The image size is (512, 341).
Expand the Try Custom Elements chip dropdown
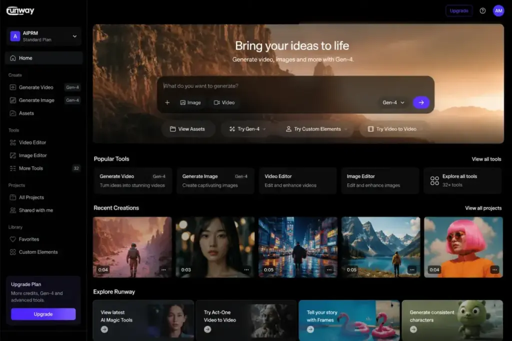(x=345, y=129)
